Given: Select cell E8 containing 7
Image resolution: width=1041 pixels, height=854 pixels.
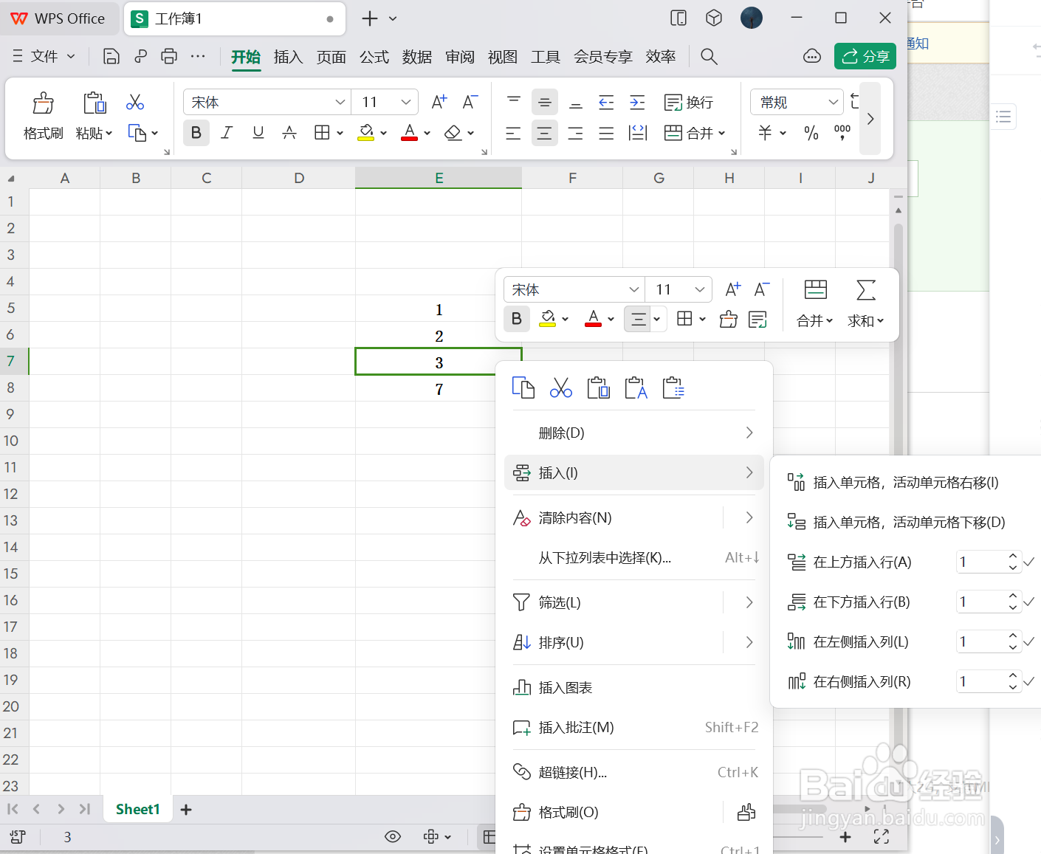Looking at the screenshot, I should click(x=439, y=388).
